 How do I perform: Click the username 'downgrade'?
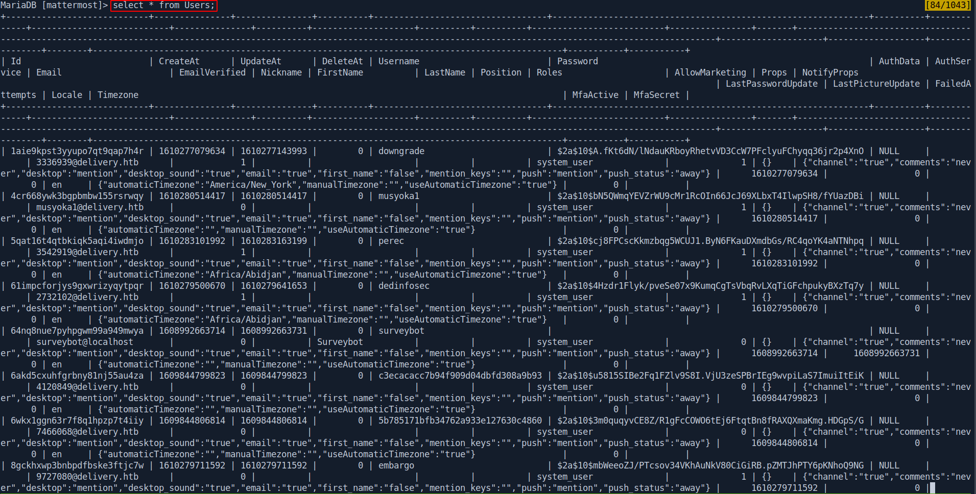[x=401, y=151]
